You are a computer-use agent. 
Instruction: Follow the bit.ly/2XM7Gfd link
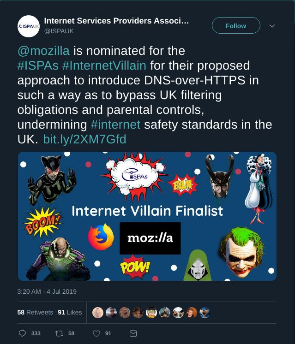click(x=84, y=139)
